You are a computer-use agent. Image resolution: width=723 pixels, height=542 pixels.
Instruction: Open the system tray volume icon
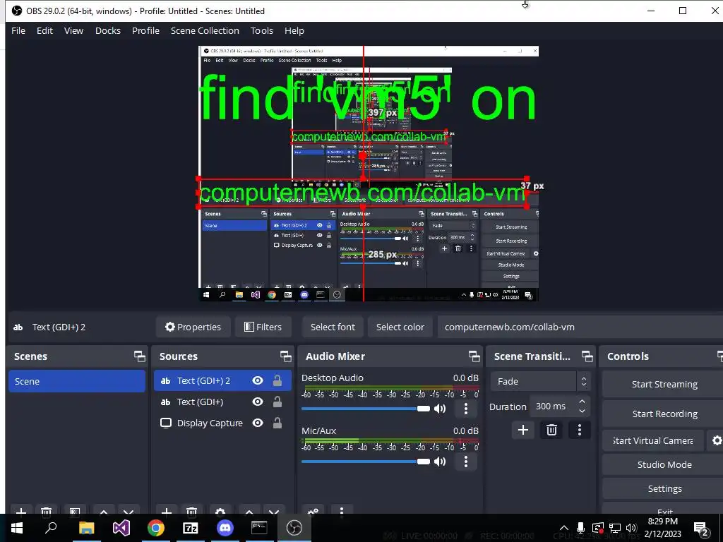click(631, 528)
